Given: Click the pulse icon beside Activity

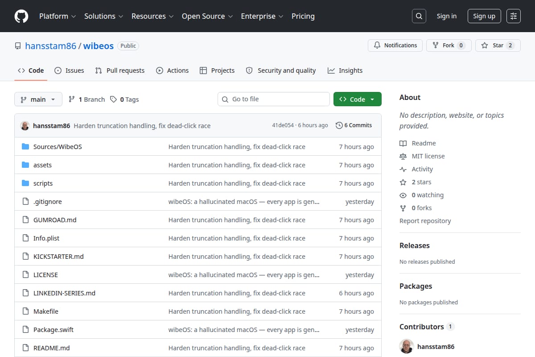Looking at the screenshot, I should coord(403,169).
